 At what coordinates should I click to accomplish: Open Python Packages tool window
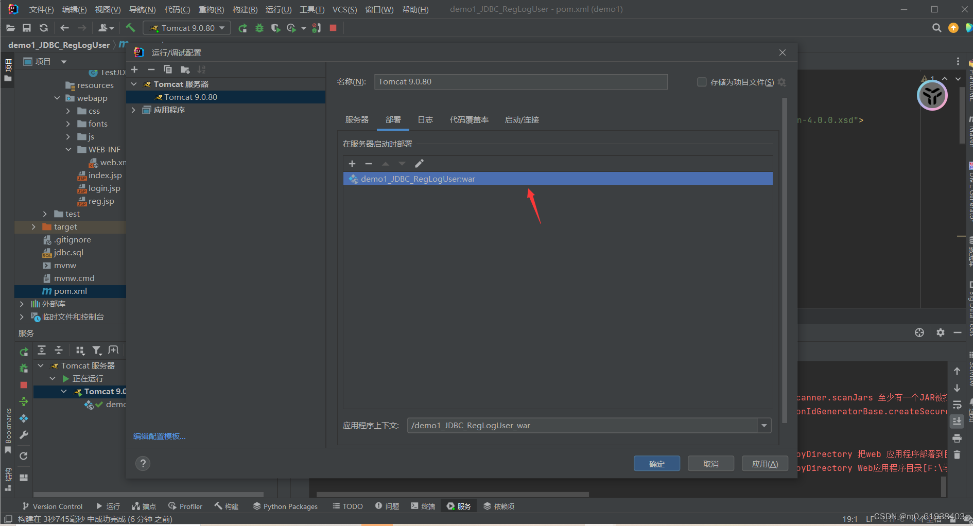(285, 506)
